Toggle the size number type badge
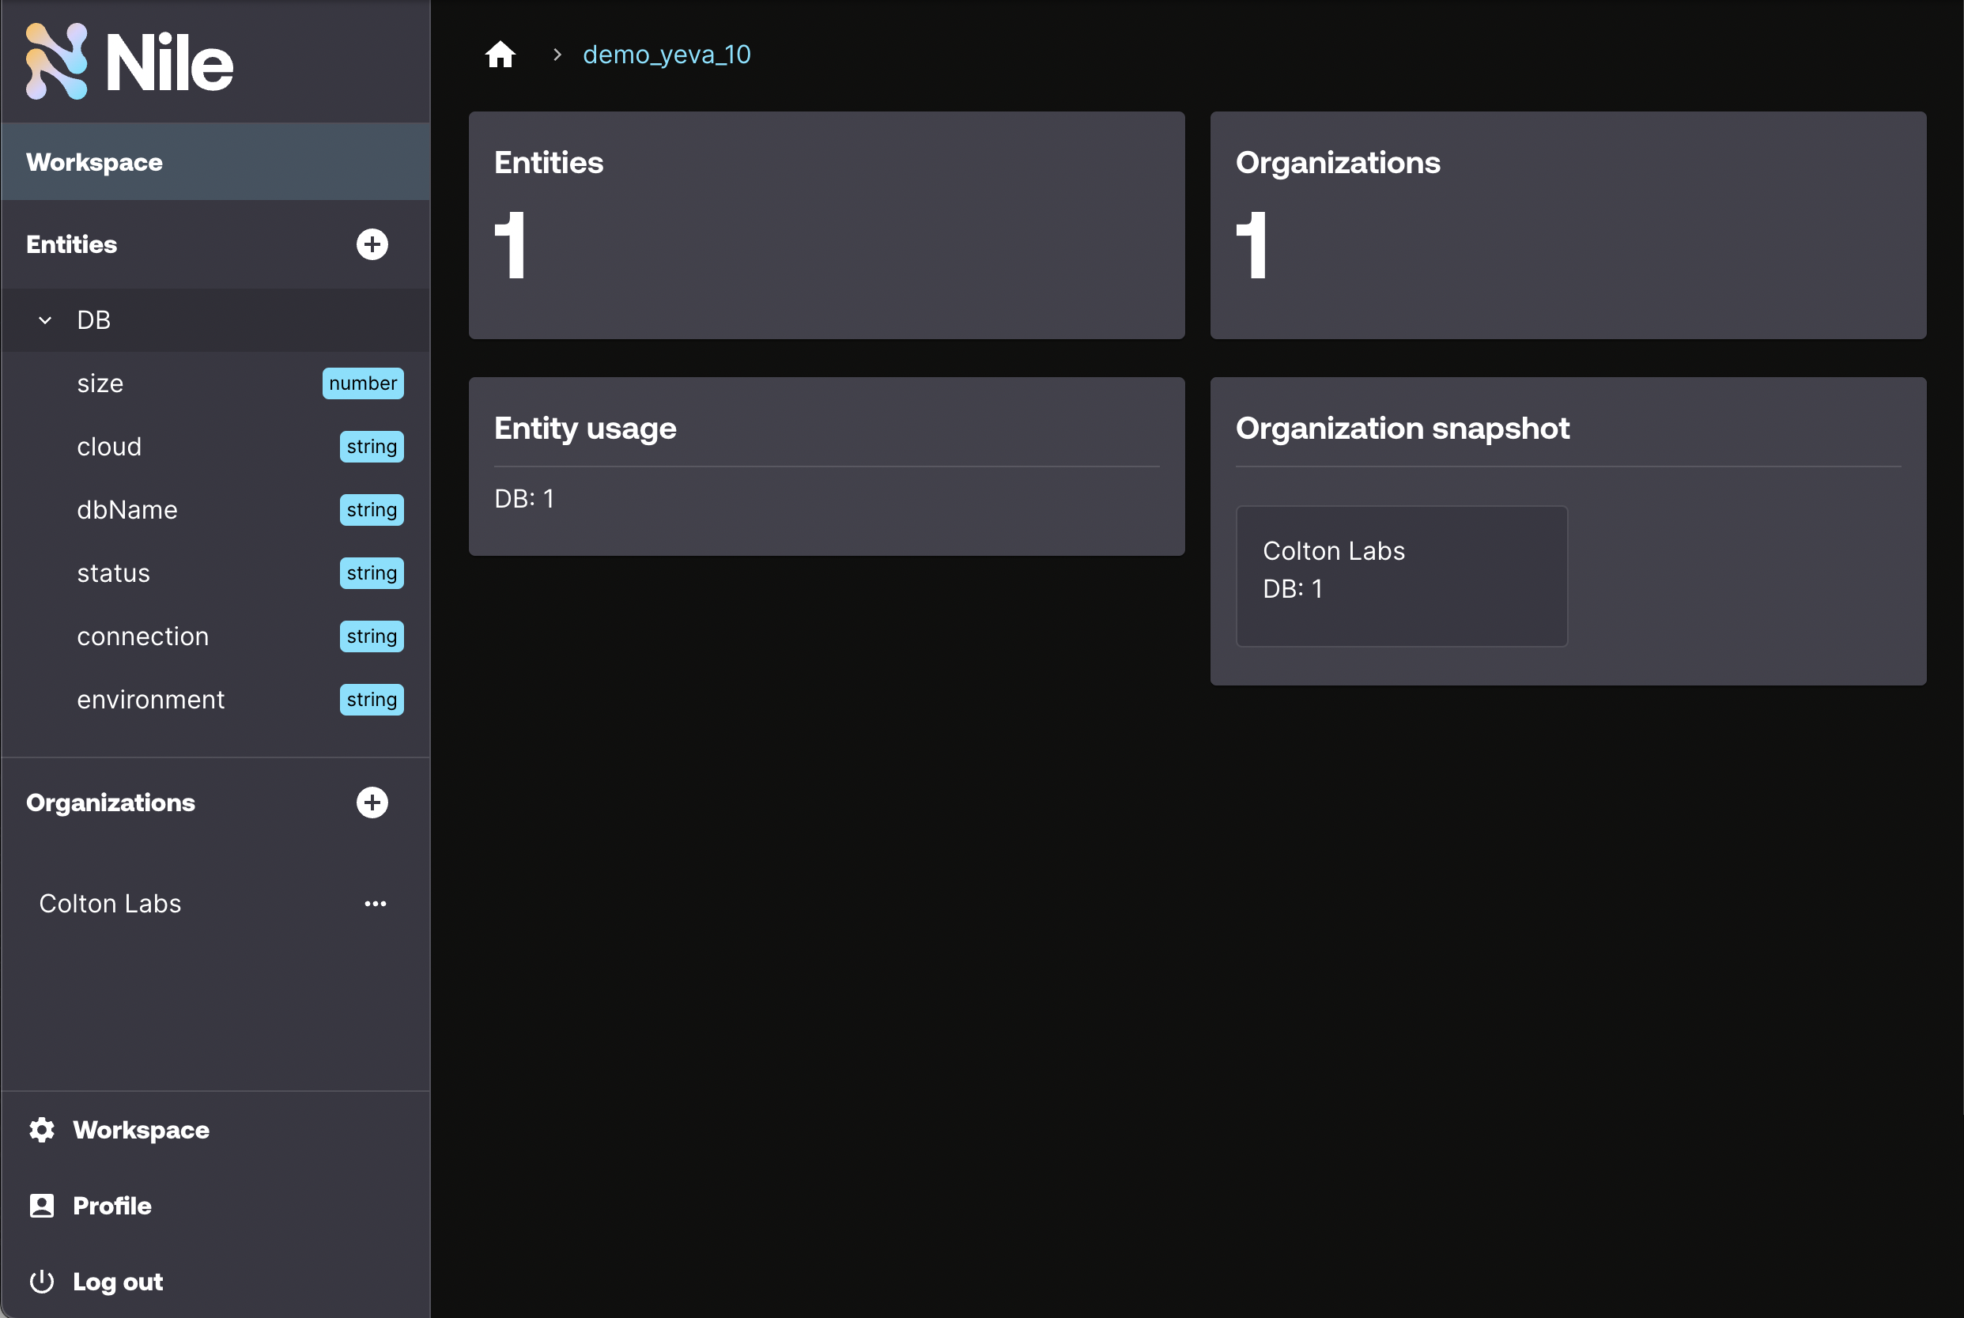Screen dimensions: 1964x1318 click(x=362, y=384)
